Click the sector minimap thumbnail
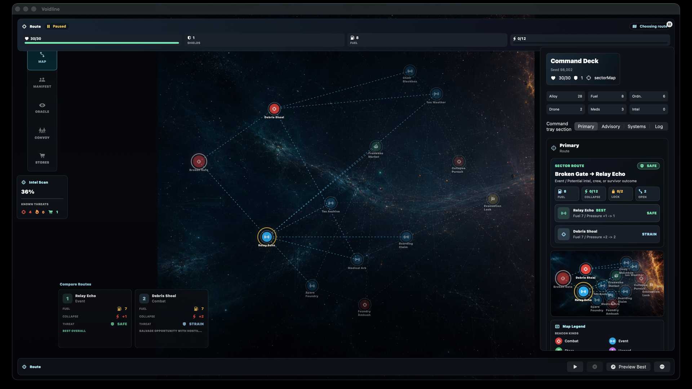 point(607,284)
